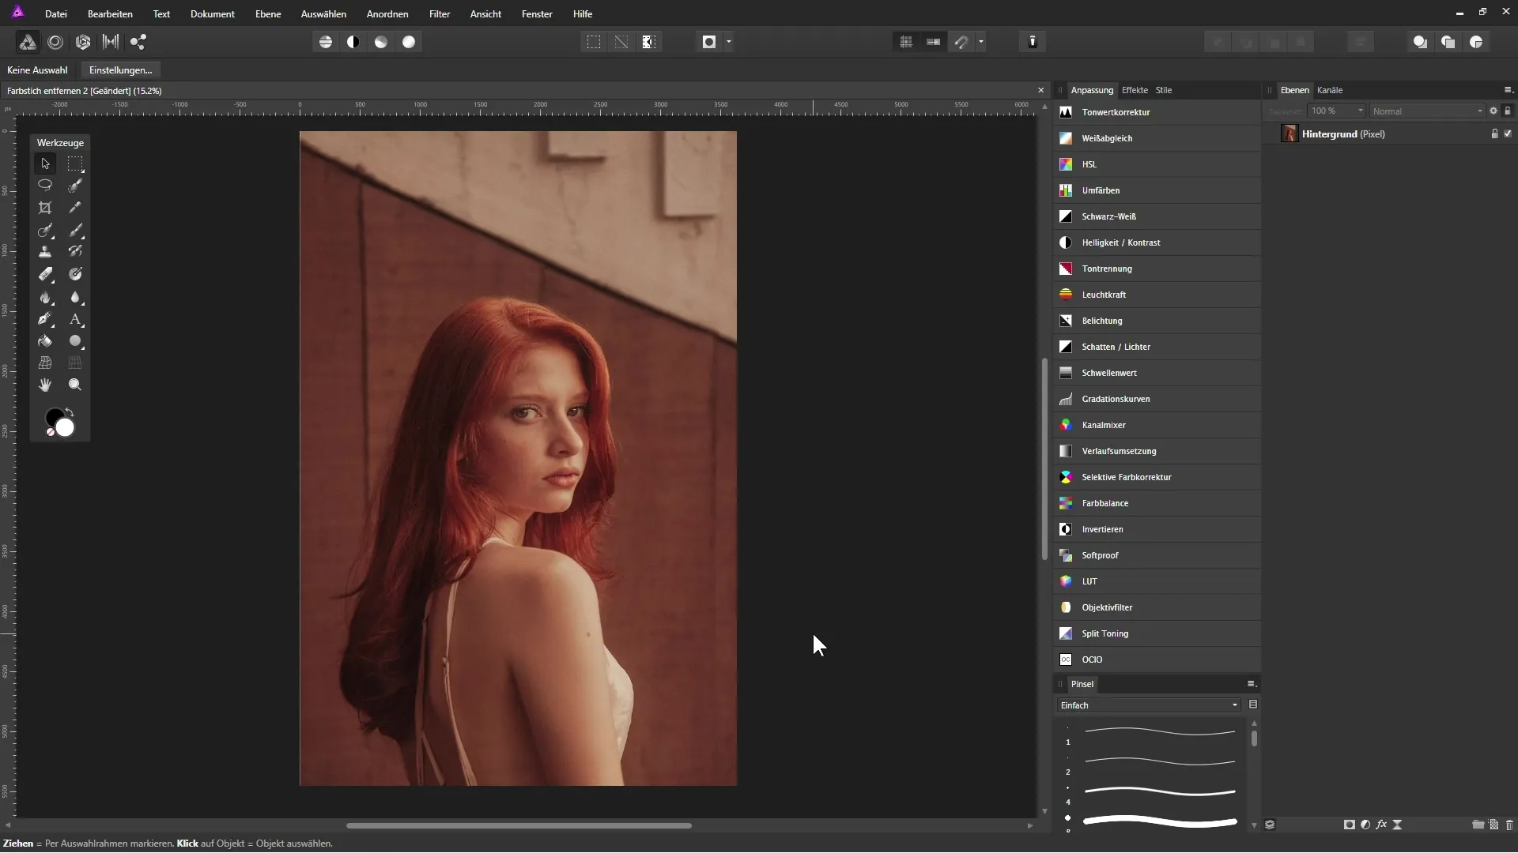Toggle the grid display in toolbar
This screenshot has height=853, width=1518.
pos(906,42)
